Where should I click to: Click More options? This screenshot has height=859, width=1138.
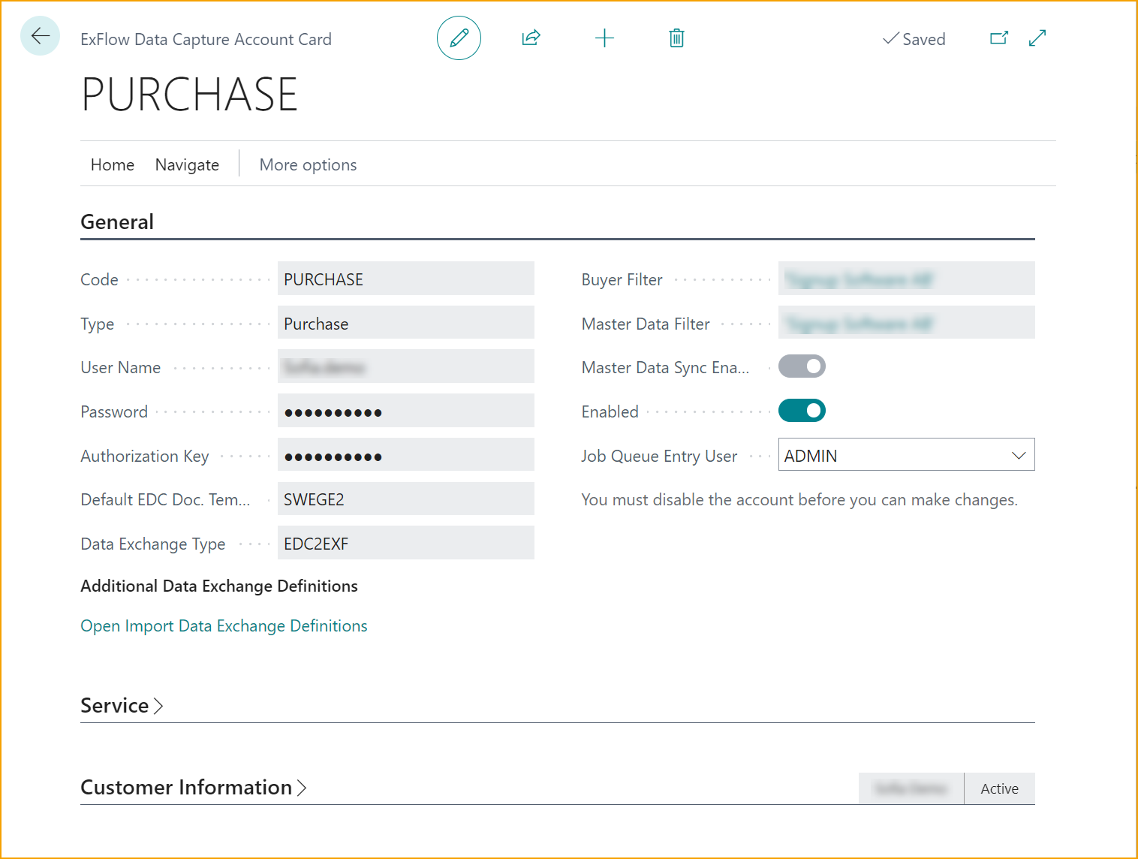[x=308, y=164]
